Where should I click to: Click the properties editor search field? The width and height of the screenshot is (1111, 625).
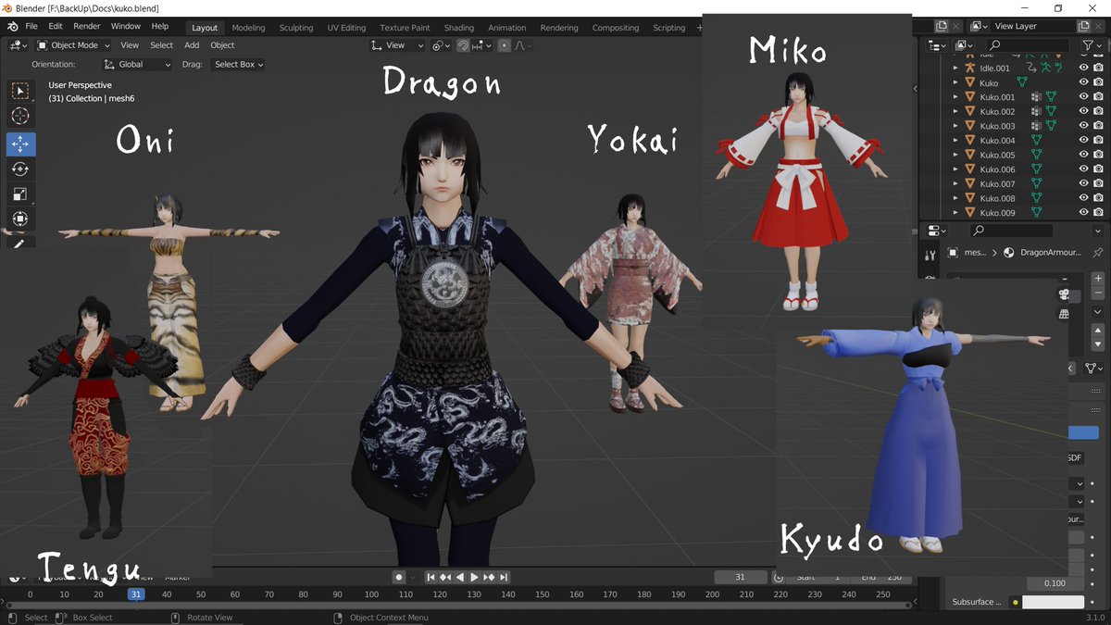point(1011,230)
